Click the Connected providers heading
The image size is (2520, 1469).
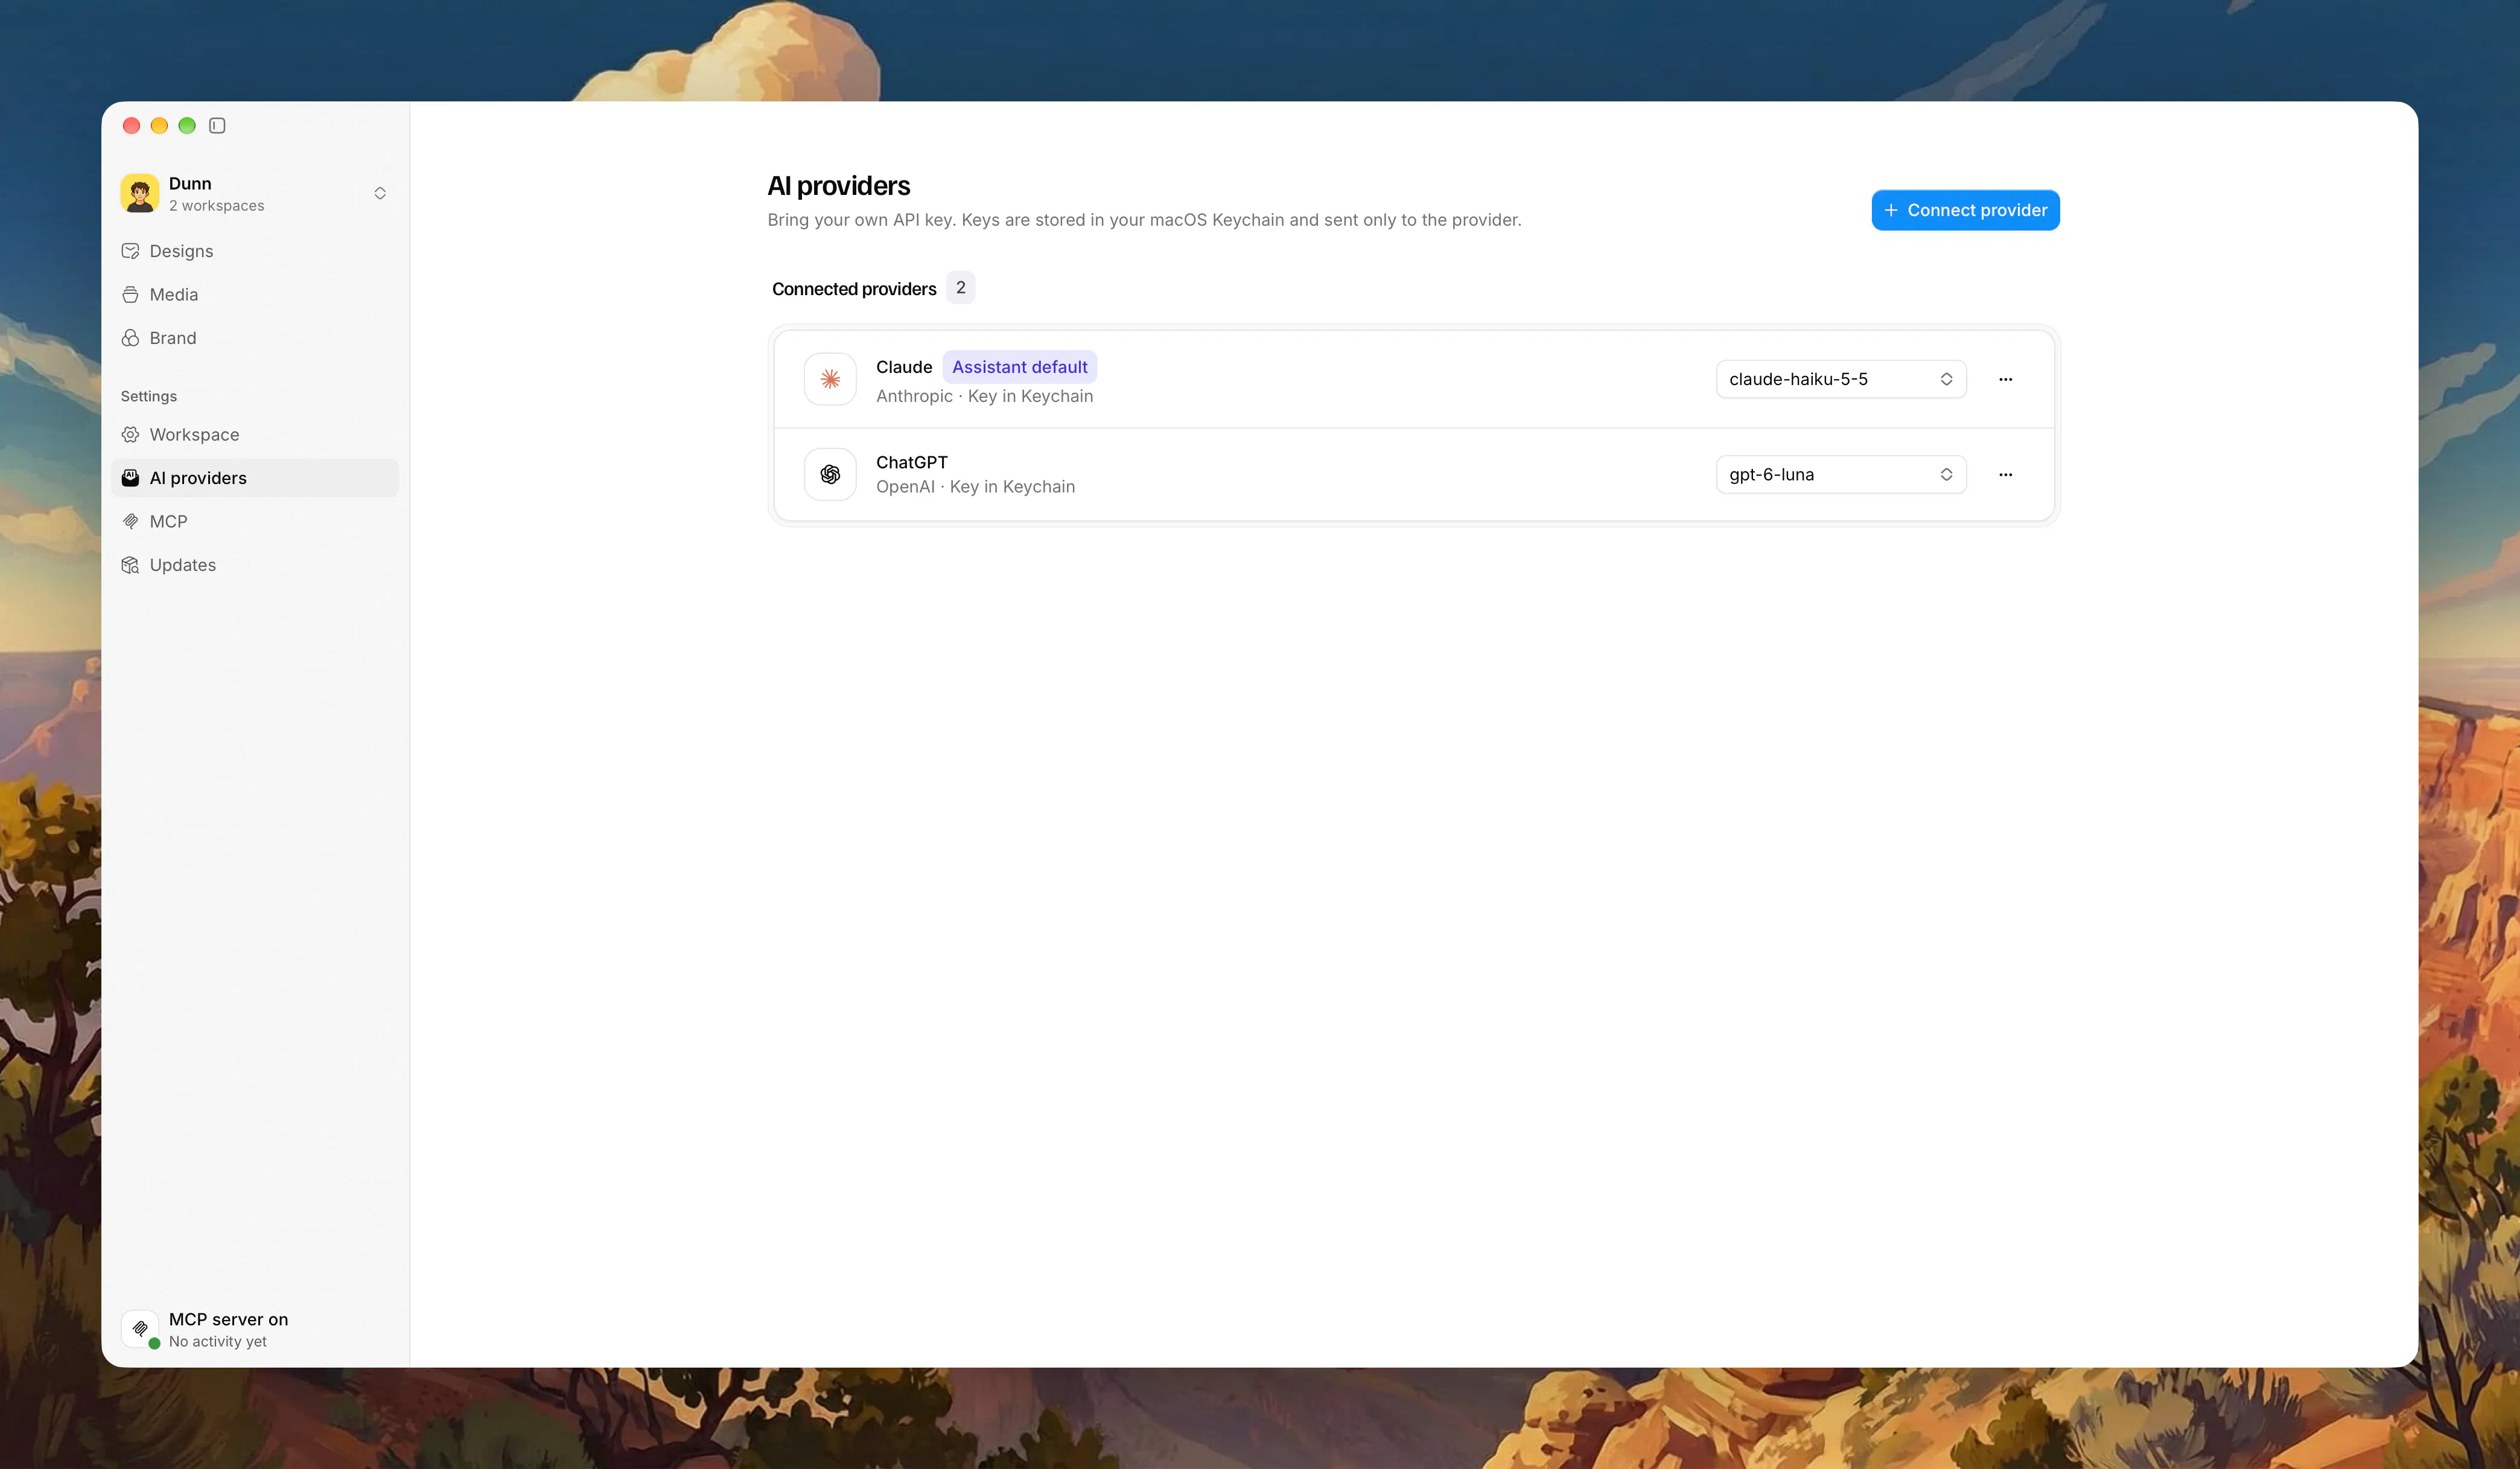pyautogui.click(x=854, y=289)
